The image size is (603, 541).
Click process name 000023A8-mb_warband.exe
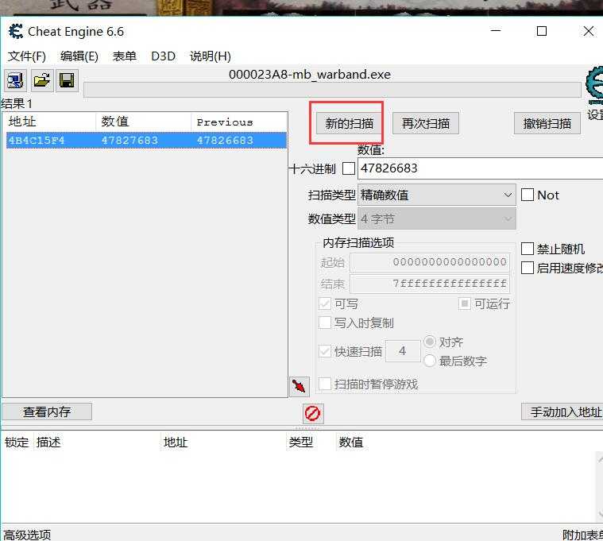(310, 74)
